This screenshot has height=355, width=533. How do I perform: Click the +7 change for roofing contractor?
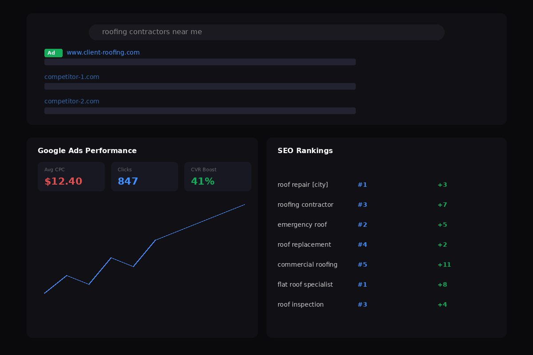click(442, 205)
